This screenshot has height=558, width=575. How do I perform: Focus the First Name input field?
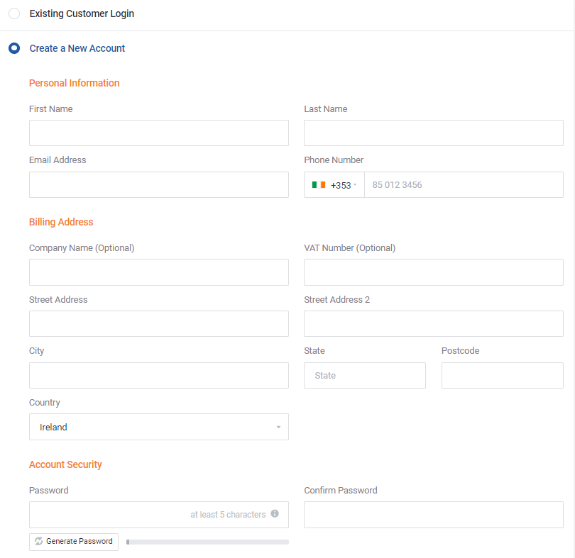[x=158, y=133]
